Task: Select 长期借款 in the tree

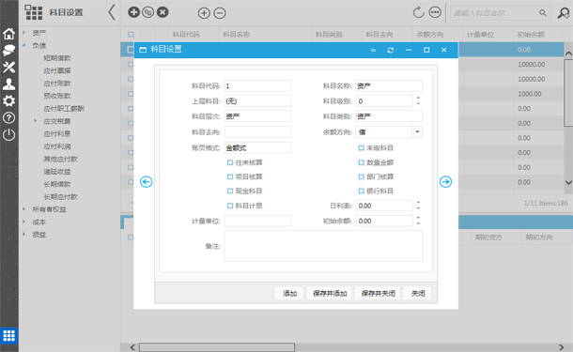Action: (57, 184)
